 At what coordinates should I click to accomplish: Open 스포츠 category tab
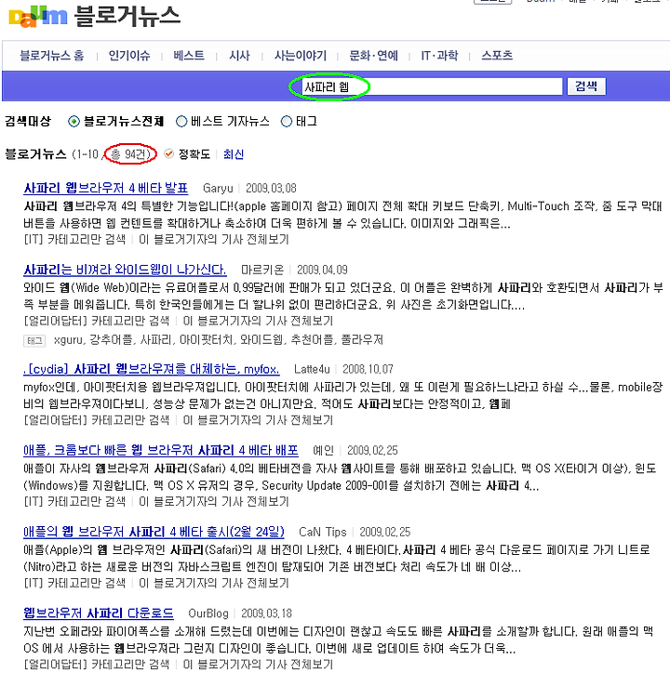tap(497, 56)
